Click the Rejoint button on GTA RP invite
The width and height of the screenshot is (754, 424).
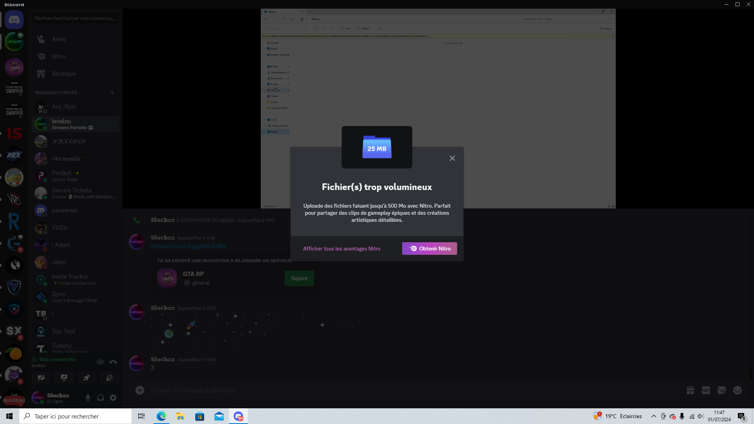(x=299, y=278)
